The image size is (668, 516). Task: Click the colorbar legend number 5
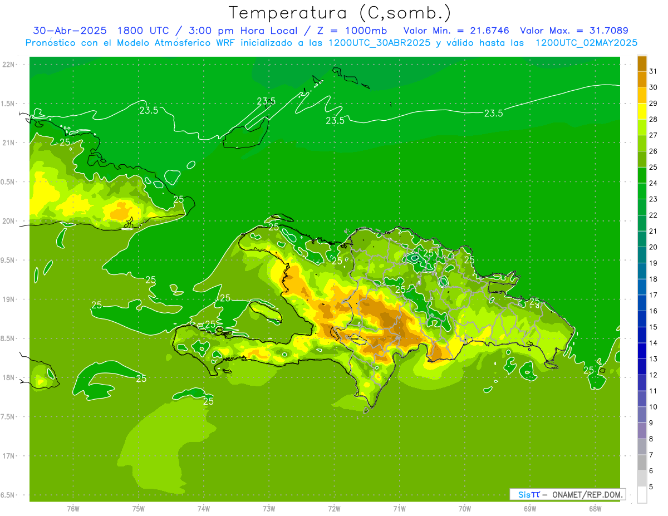click(651, 487)
